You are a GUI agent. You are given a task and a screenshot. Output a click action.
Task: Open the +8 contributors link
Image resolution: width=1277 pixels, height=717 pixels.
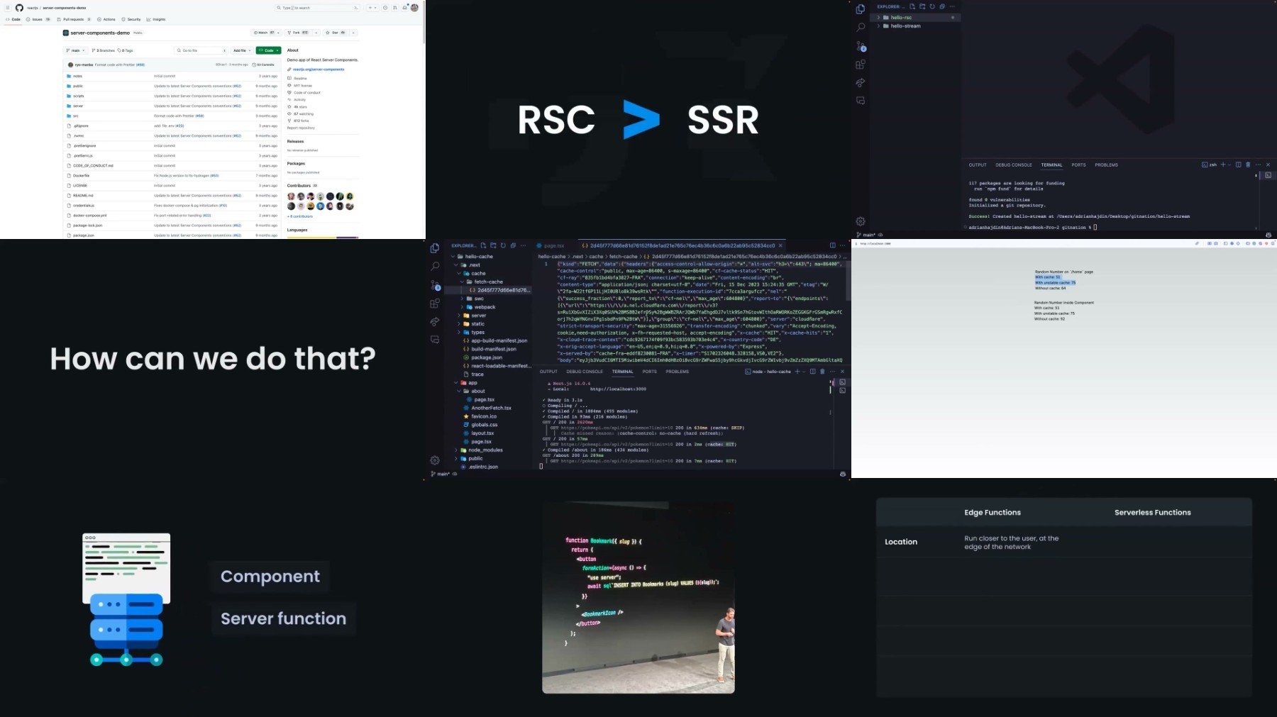pyautogui.click(x=300, y=216)
